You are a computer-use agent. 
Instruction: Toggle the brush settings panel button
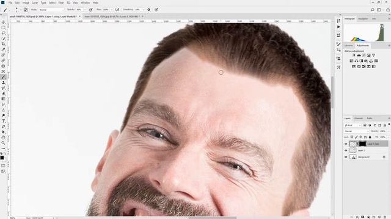[26, 10]
